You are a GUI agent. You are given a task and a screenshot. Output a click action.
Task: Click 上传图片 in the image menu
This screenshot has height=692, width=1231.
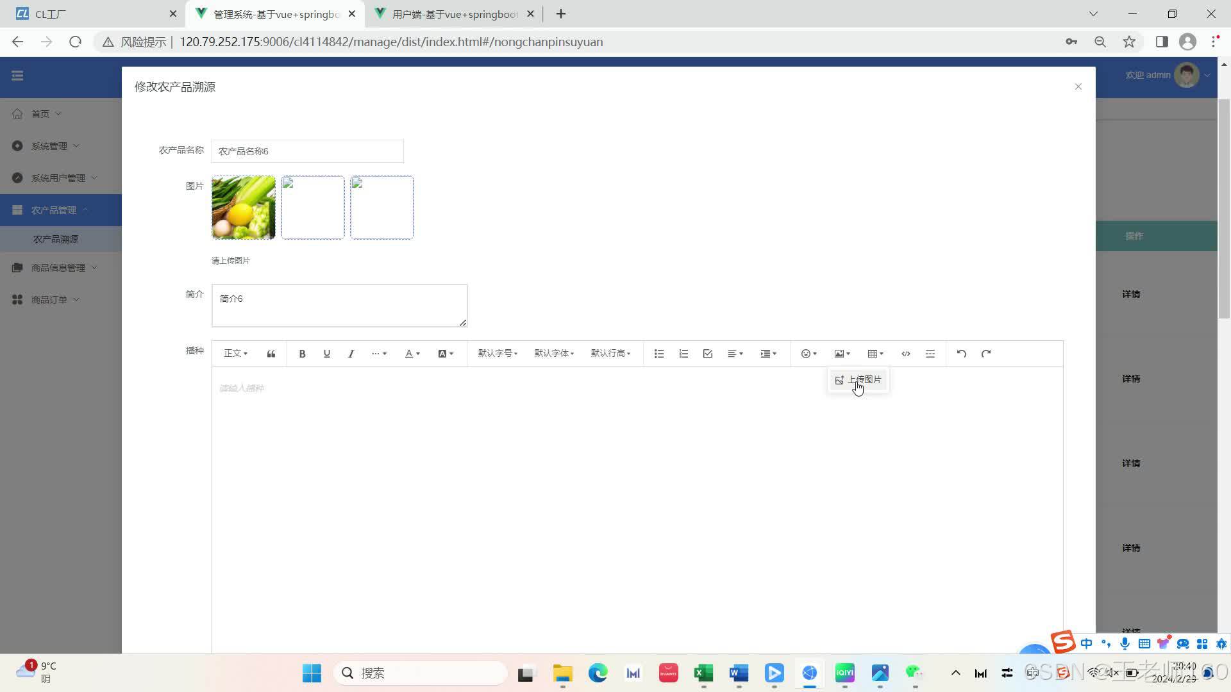858,380
